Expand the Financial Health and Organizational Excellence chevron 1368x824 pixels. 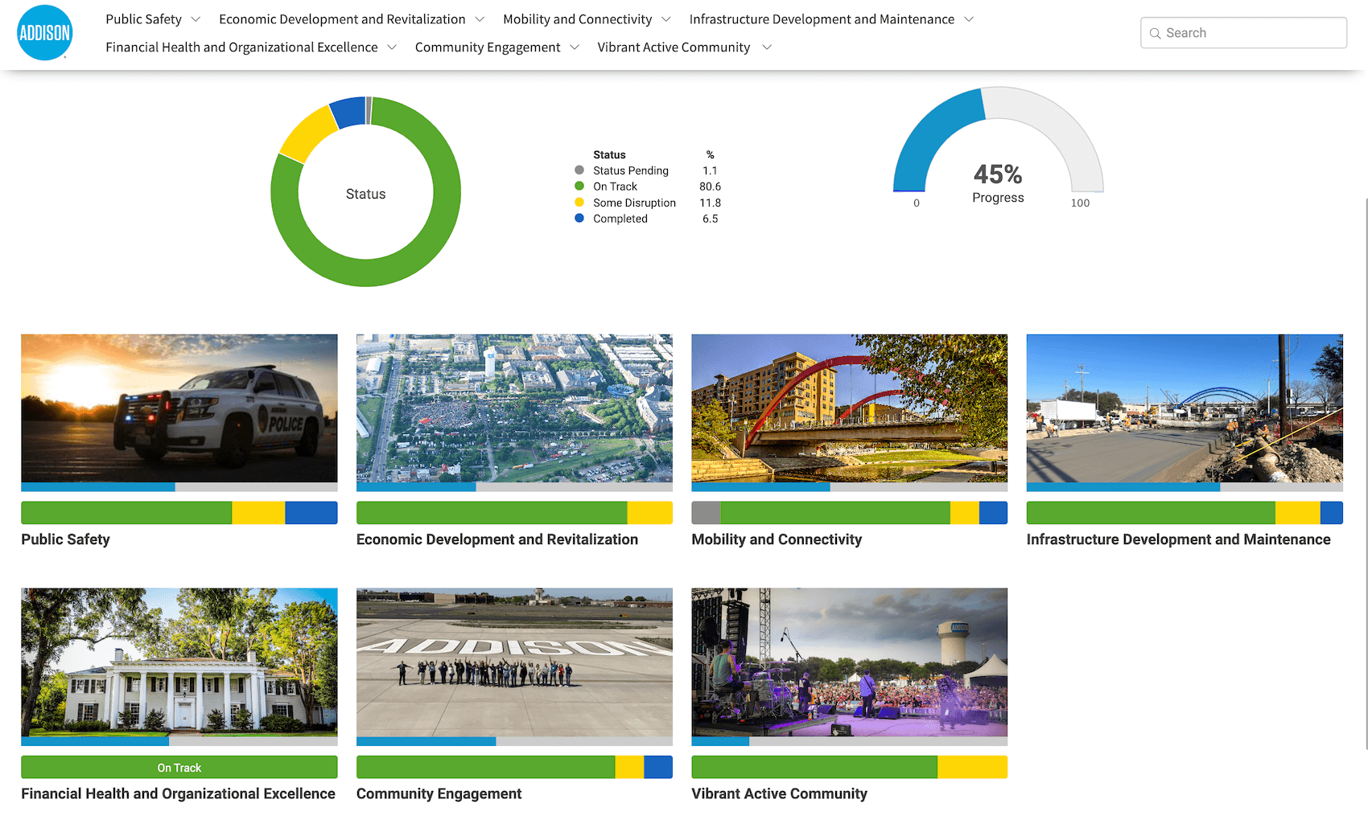click(392, 47)
